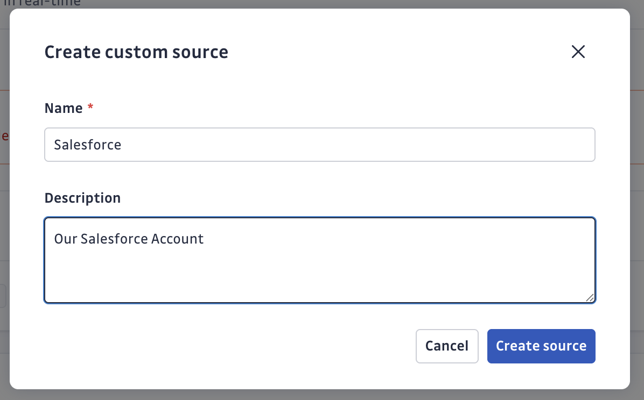The height and width of the screenshot is (400, 644).
Task: Close the Create custom source dialog
Action: click(x=578, y=52)
